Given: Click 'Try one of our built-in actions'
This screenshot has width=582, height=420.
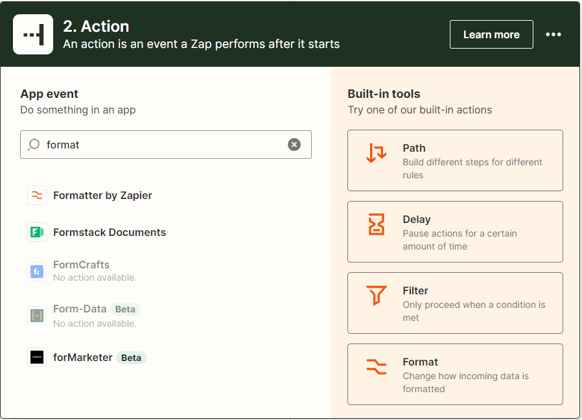Looking at the screenshot, I should [x=420, y=110].
